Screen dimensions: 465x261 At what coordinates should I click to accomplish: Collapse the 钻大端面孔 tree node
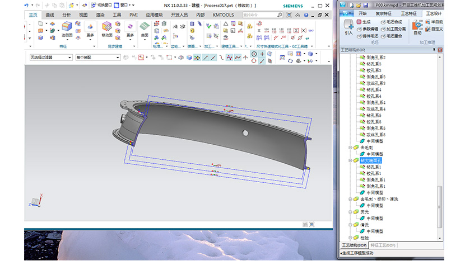tap(350, 160)
